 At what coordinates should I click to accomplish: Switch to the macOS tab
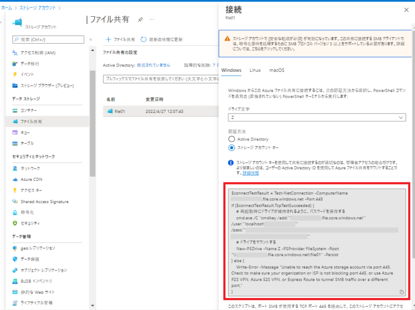point(277,71)
